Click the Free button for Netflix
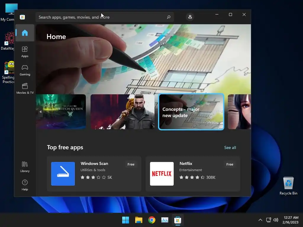The height and width of the screenshot is (227, 303). point(230,164)
